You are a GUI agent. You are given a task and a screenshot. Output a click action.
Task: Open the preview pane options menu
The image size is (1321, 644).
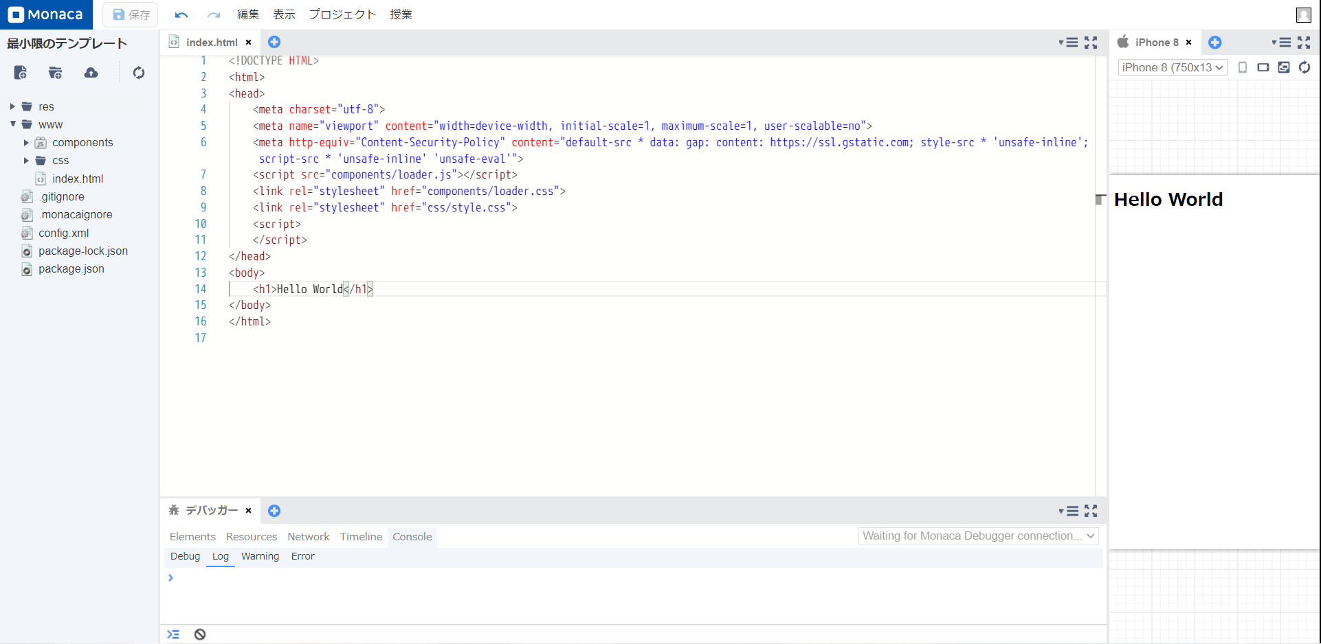click(1282, 42)
